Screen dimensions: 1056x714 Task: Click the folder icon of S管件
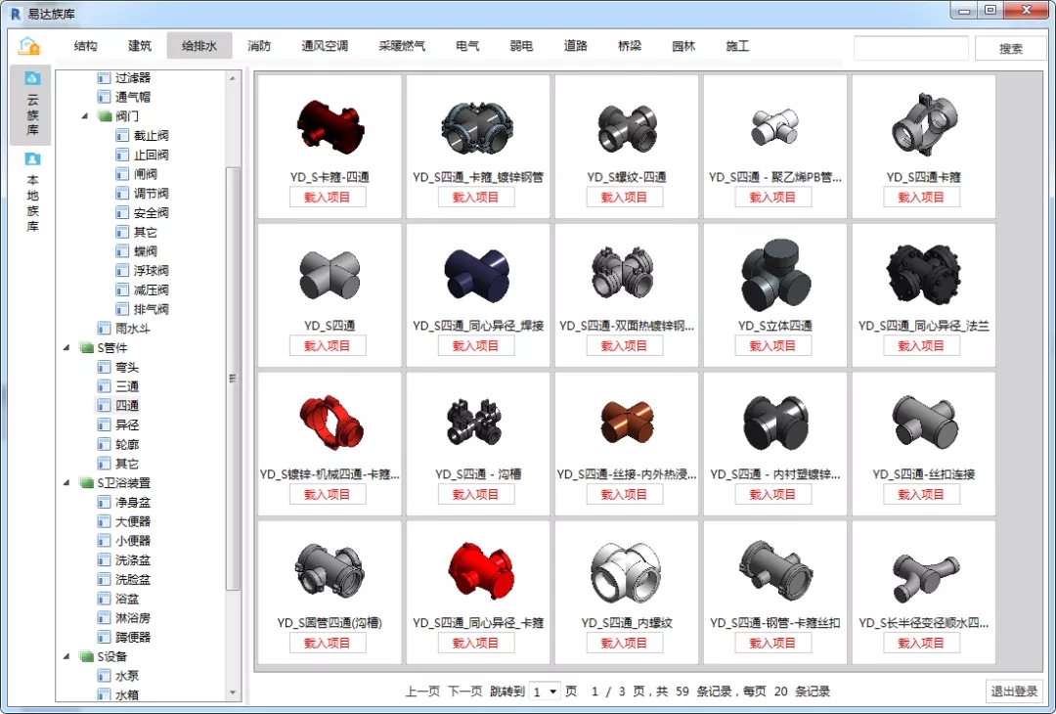pyautogui.click(x=86, y=347)
